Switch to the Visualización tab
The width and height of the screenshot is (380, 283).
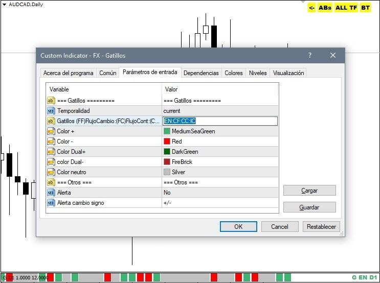point(288,73)
